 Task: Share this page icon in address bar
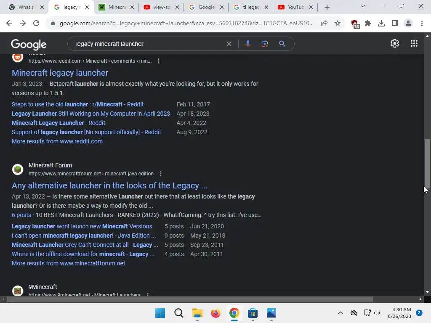[324, 24]
